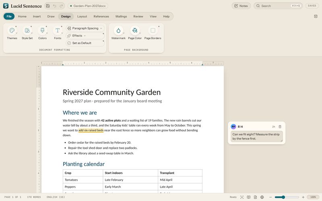The width and height of the screenshot is (322, 201).
Task: Click the 'Late February' table cell
Action: [130, 180]
